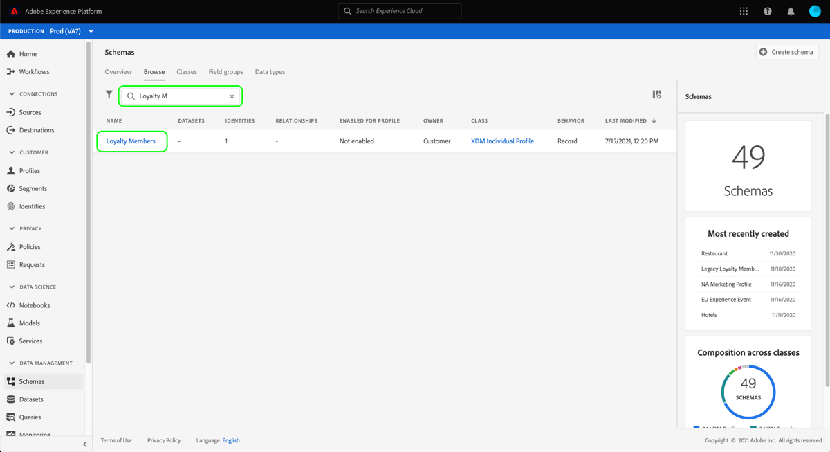Clear the Loyalty M search field

(x=232, y=96)
